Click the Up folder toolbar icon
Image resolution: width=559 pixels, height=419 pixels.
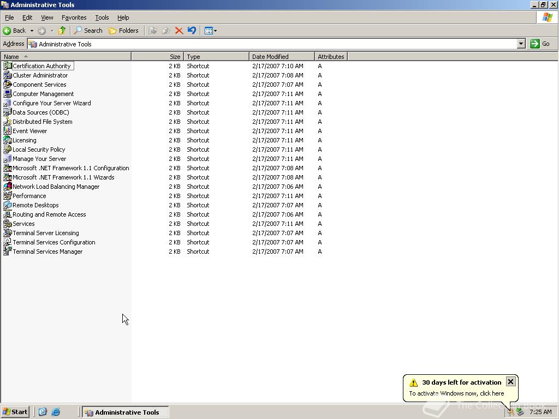[62, 31]
